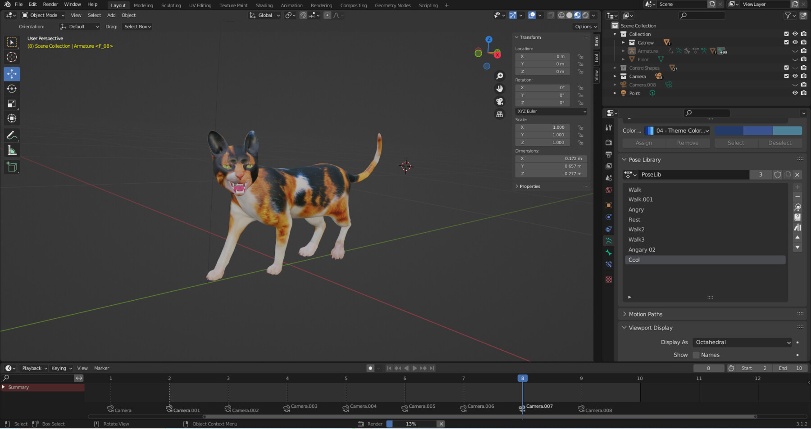The image size is (811, 429).
Task: Switch viewport to camera view icon
Action: coord(500,101)
